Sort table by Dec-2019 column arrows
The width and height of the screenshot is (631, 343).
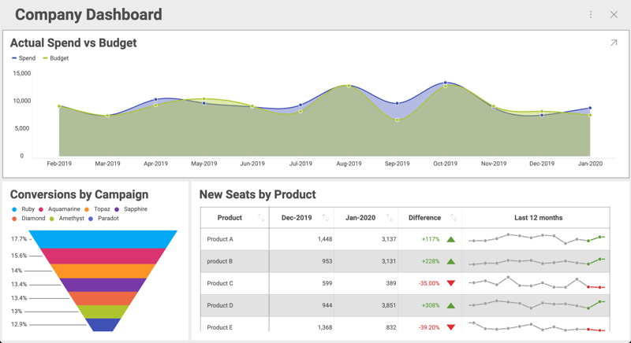tap(325, 218)
